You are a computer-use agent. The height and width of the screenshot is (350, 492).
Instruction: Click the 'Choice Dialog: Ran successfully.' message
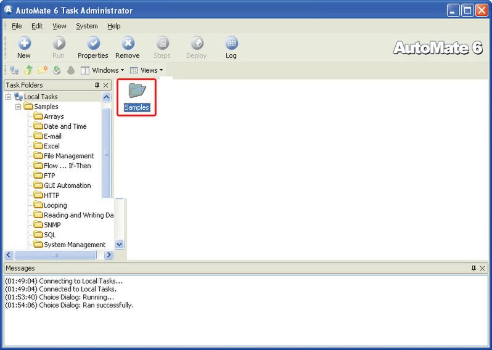click(x=69, y=305)
